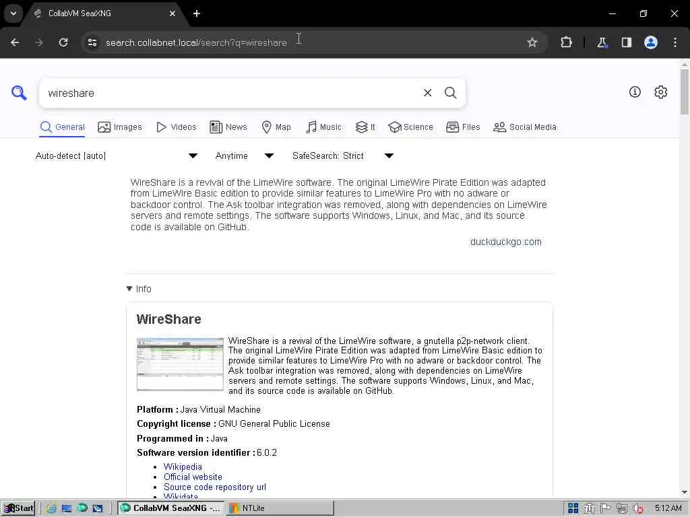Click the flag icon in system tray

(606, 508)
